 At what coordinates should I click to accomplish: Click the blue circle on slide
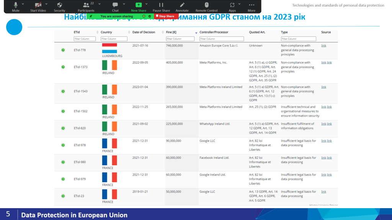14,27
